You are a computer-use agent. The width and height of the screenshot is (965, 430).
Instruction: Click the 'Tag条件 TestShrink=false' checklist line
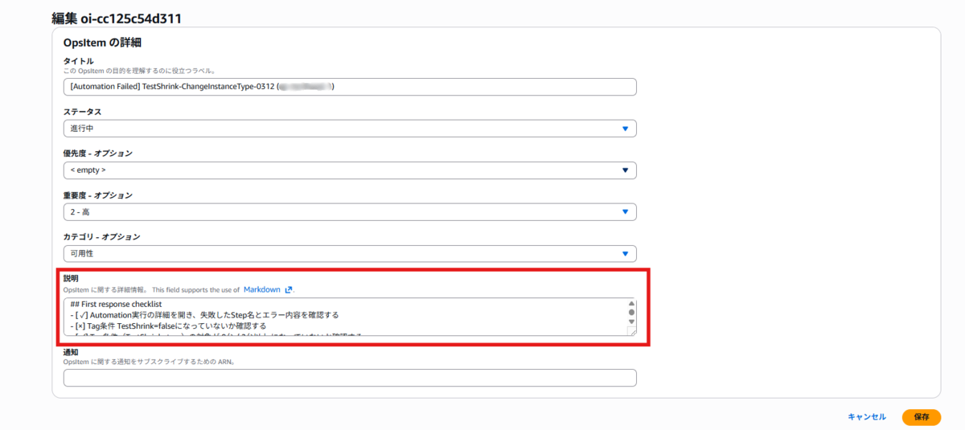click(x=168, y=326)
